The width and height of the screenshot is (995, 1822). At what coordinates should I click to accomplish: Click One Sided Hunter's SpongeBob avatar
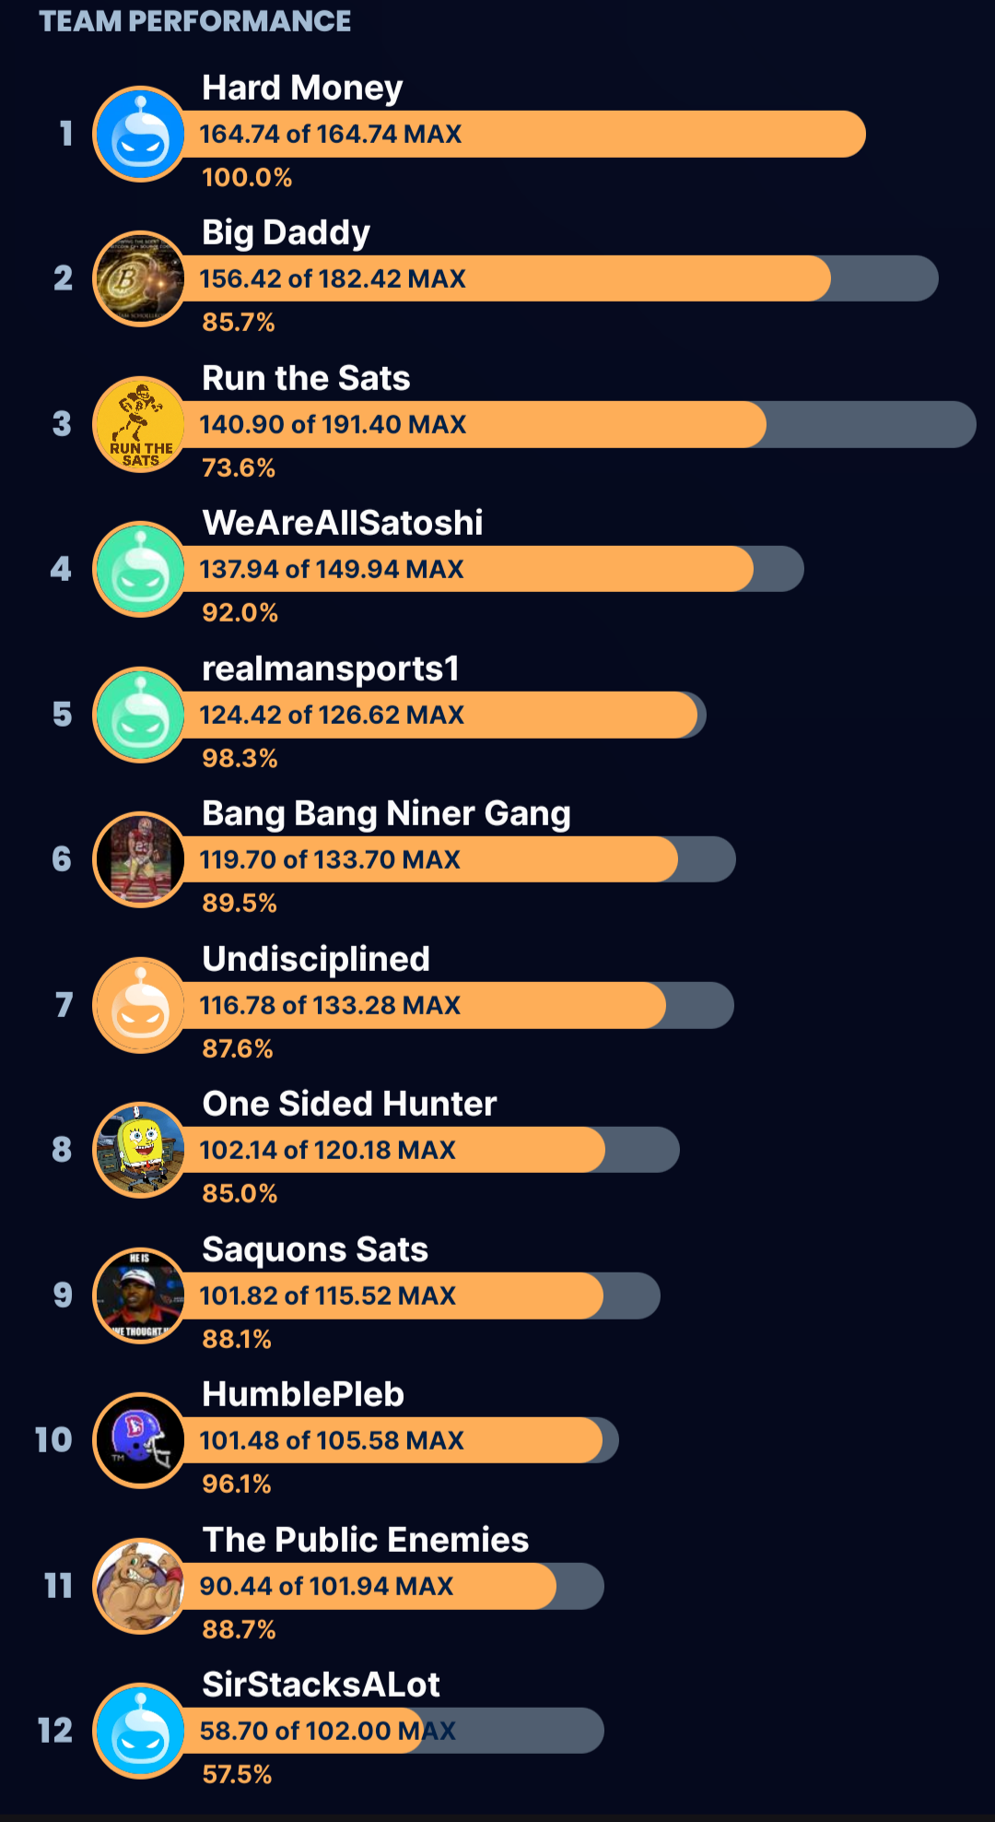pyautogui.click(x=140, y=1151)
